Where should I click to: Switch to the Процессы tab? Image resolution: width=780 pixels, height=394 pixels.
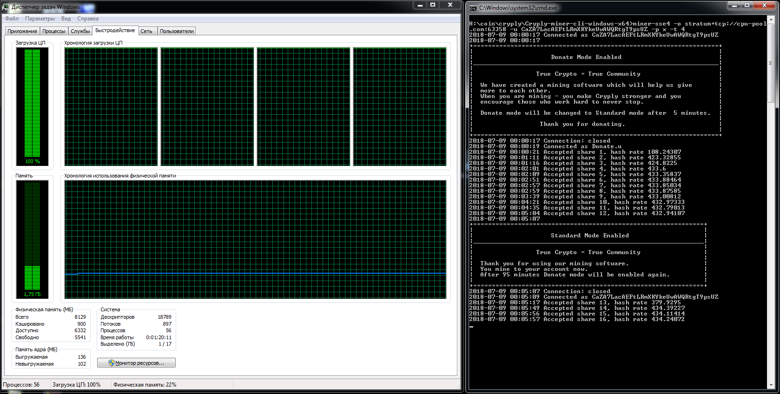[54, 31]
